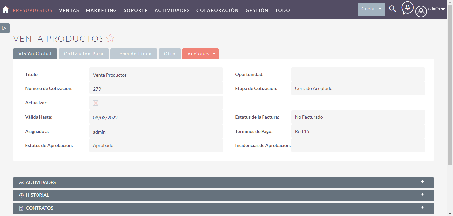
Task: Click the Historial panel clock icon
Action: click(x=21, y=195)
